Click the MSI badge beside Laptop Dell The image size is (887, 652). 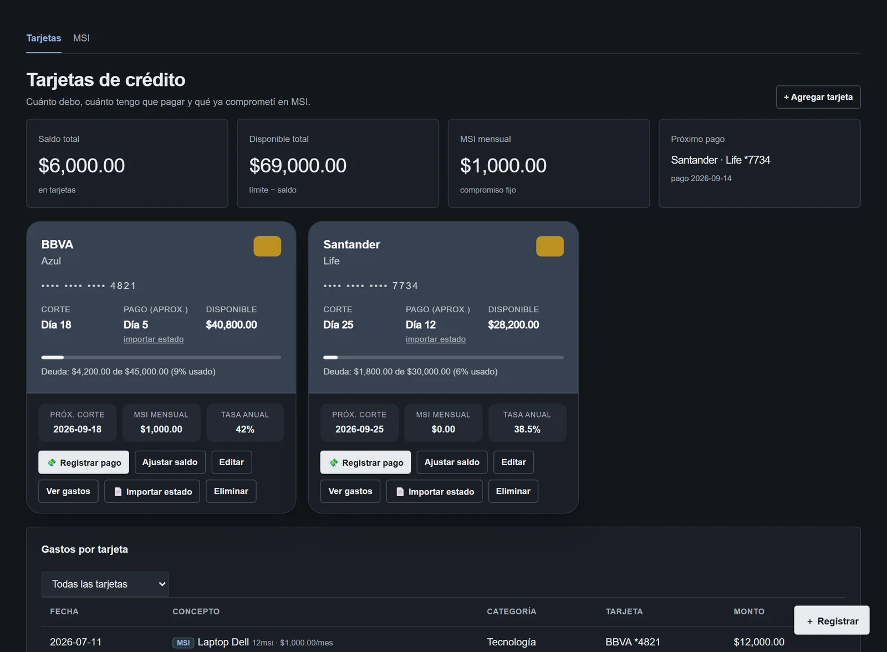click(x=183, y=643)
